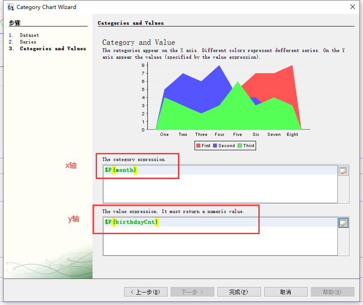Click the disabled 下一步 next button
Image resolution: width=363 pixels, height=305 pixels.
(x=192, y=292)
